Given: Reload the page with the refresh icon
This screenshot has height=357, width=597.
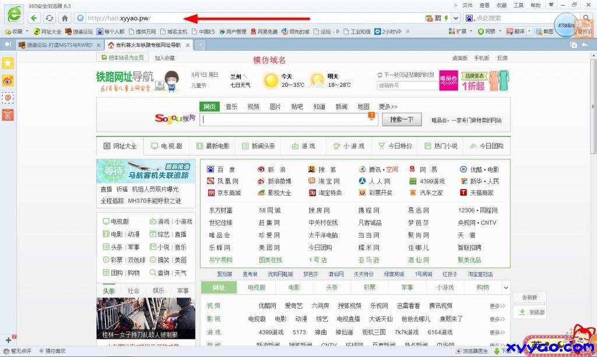Looking at the screenshot, I should click(x=50, y=18).
